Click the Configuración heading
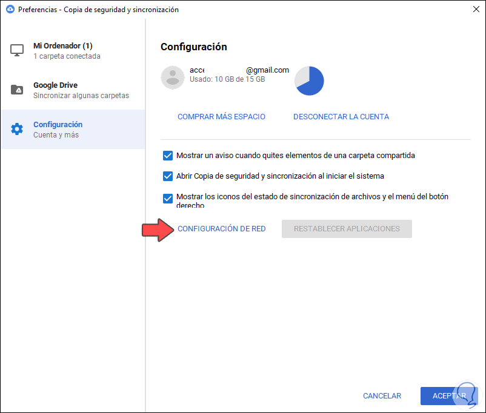The height and width of the screenshot is (413, 486). [x=194, y=47]
